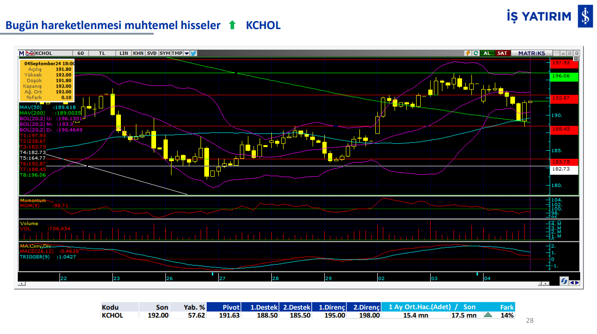Click the M menu icon in chart toolbar
The width and height of the screenshot is (597, 334).
pyautogui.click(x=22, y=53)
